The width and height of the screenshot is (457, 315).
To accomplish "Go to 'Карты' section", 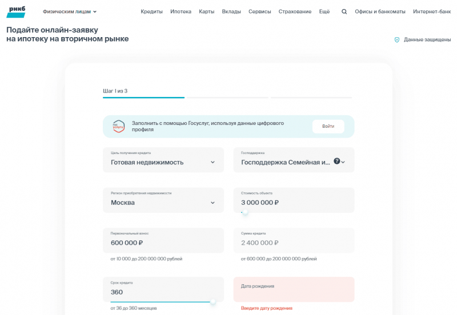I will pyautogui.click(x=206, y=11).
